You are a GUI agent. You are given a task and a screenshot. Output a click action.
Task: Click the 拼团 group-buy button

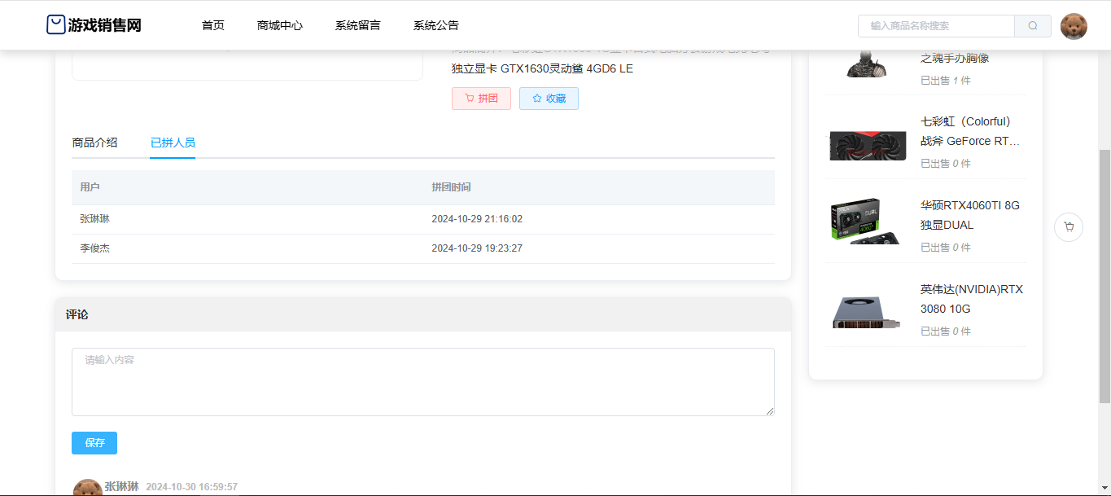coord(481,99)
